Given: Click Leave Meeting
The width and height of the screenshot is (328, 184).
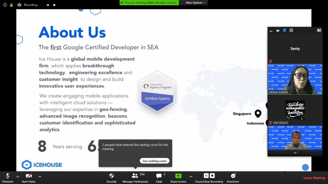Looking at the screenshot, I should pos(314,178).
